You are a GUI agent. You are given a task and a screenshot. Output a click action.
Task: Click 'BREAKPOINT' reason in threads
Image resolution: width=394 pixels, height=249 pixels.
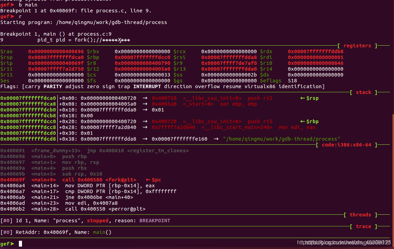pos(155,221)
